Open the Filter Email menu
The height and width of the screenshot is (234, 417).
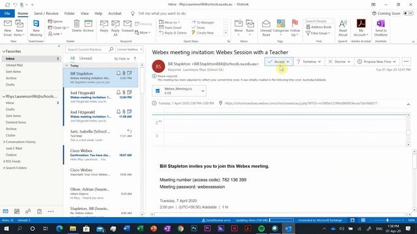pos(318,33)
